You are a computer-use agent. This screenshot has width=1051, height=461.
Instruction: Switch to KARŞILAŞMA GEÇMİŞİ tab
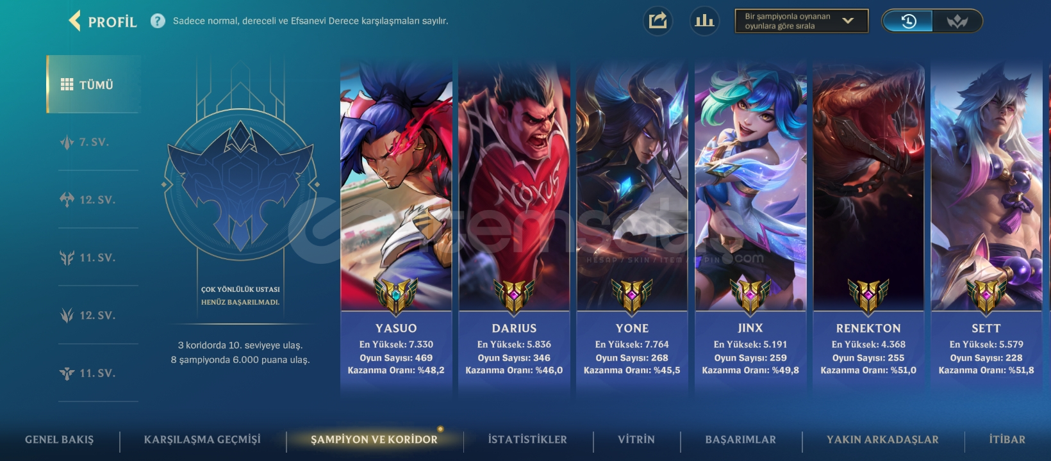[202, 439]
